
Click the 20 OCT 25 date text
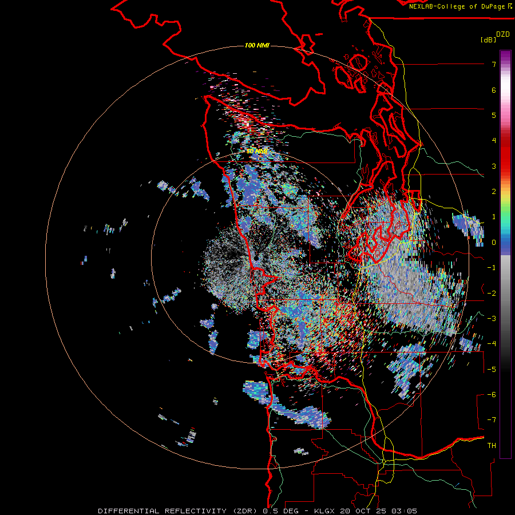click(x=364, y=511)
